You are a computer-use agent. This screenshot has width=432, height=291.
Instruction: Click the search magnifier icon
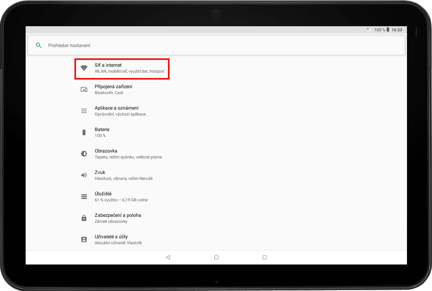click(39, 45)
